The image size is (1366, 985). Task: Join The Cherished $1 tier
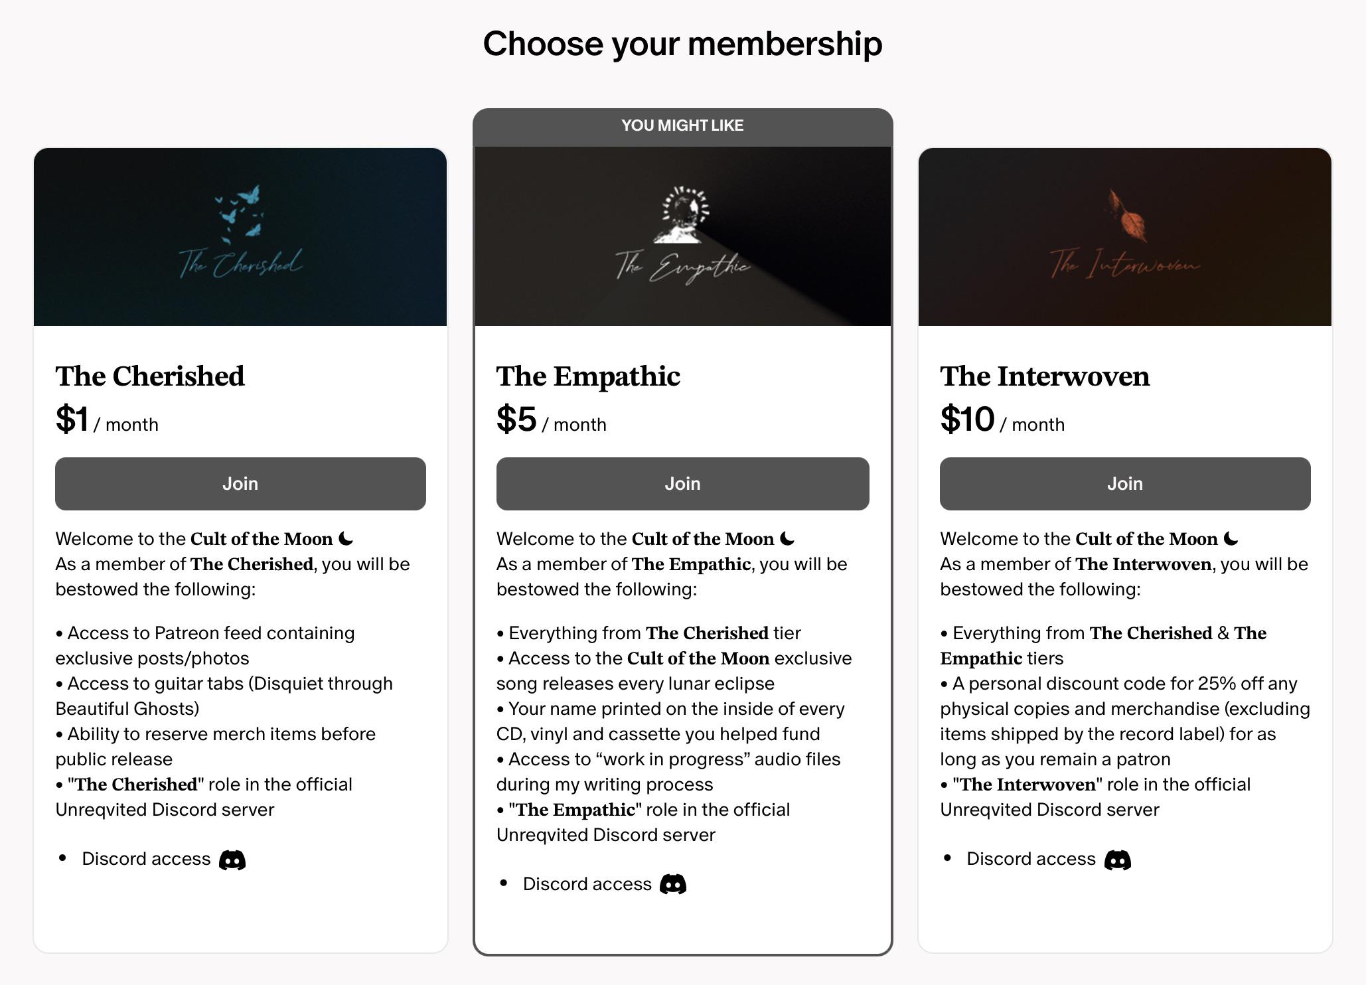click(x=240, y=483)
